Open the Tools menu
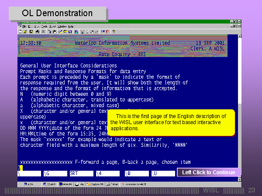Viewport: 262px width, 196px height. point(44,27)
